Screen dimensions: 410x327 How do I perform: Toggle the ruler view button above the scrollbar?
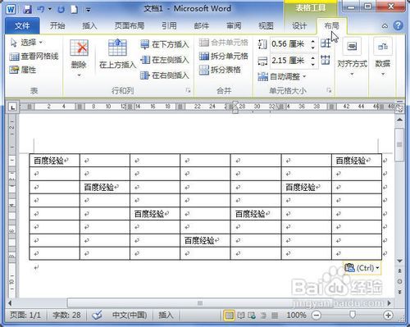(399, 108)
